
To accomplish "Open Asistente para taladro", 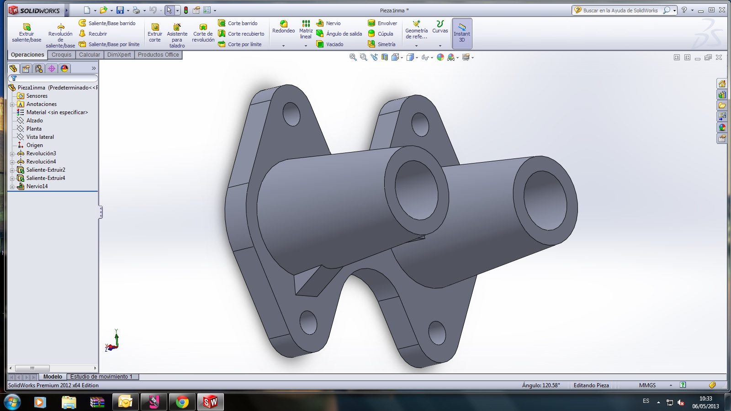I will point(177,36).
